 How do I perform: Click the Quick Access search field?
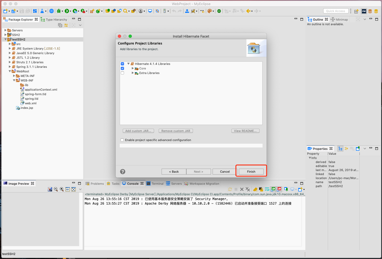point(336,11)
